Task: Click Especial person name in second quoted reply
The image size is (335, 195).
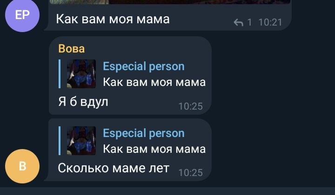Action: tap(144, 133)
